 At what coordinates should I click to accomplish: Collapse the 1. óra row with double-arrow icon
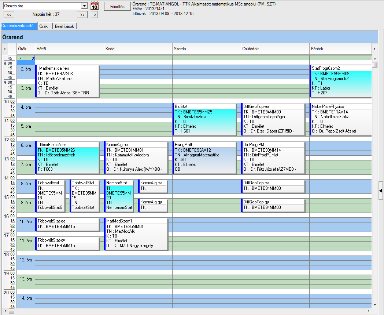pos(33,58)
